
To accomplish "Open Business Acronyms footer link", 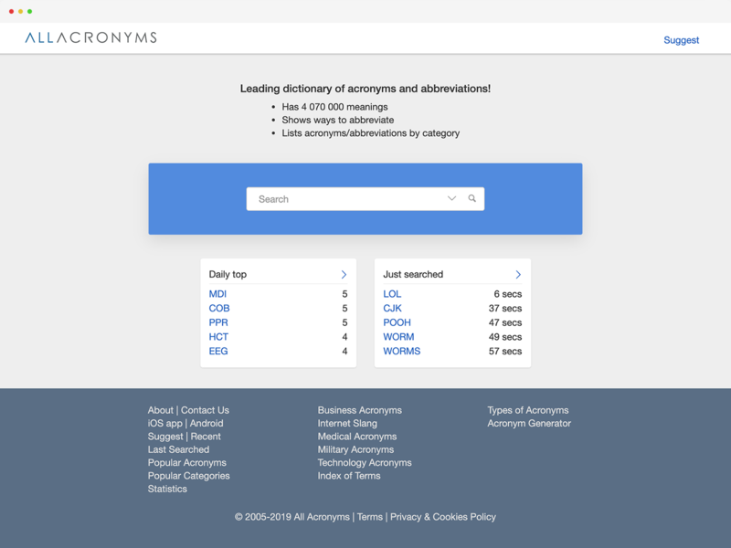I will (x=360, y=410).
